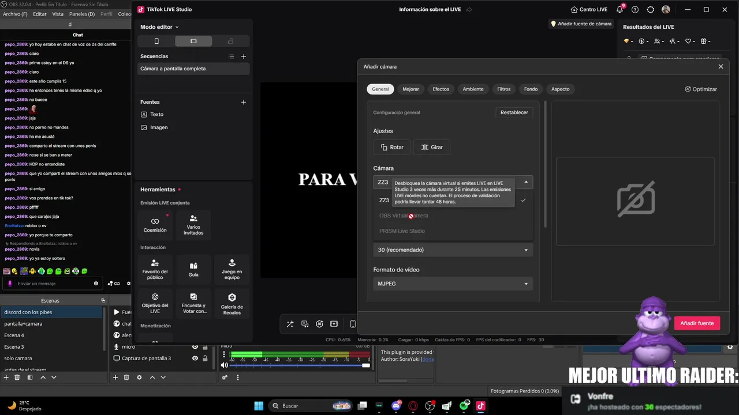Screen dimensions: 739x415
Task: Add a new sequence with plus icon
Action: click(244, 56)
